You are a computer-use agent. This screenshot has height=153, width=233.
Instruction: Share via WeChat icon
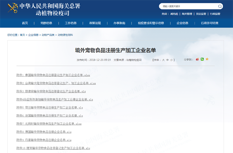(x=202, y=59)
